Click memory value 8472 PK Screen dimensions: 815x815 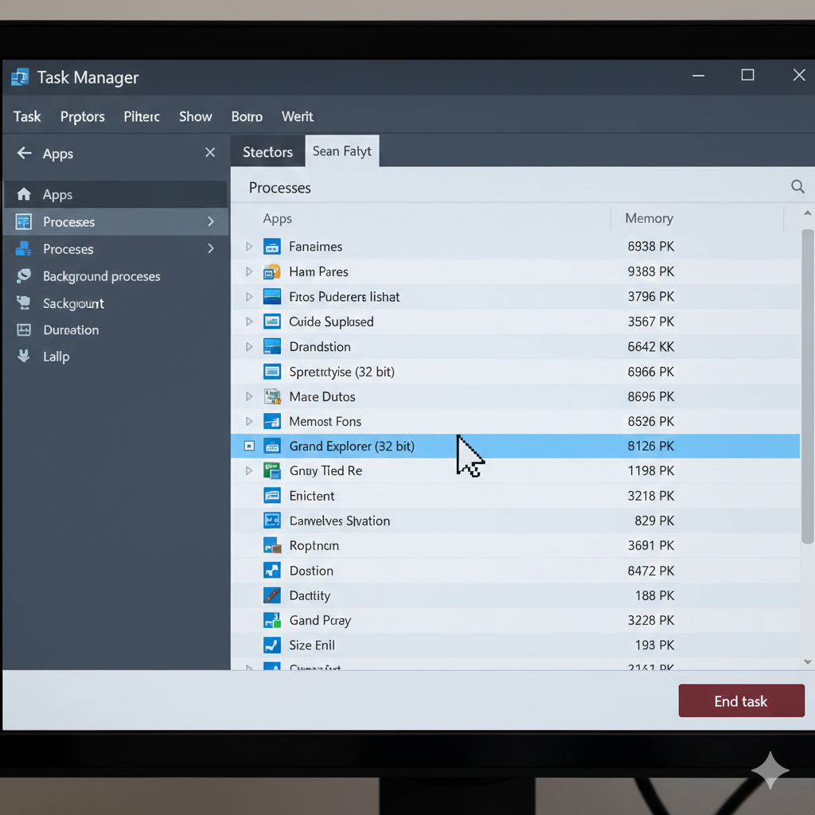point(651,571)
